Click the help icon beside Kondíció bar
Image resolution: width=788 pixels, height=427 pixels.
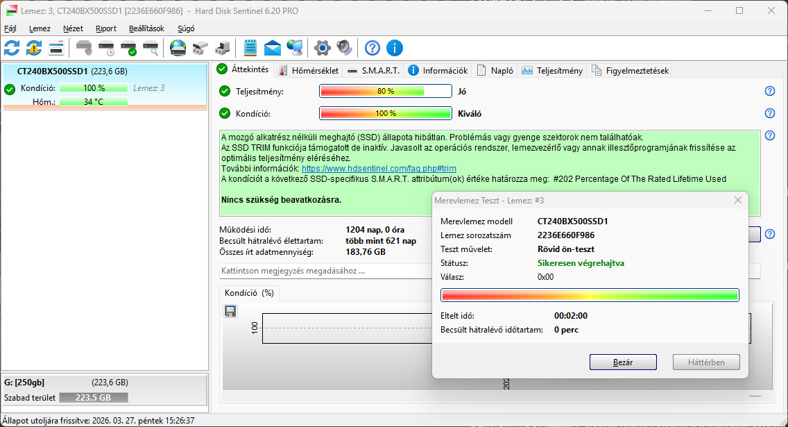tap(770, 113)
